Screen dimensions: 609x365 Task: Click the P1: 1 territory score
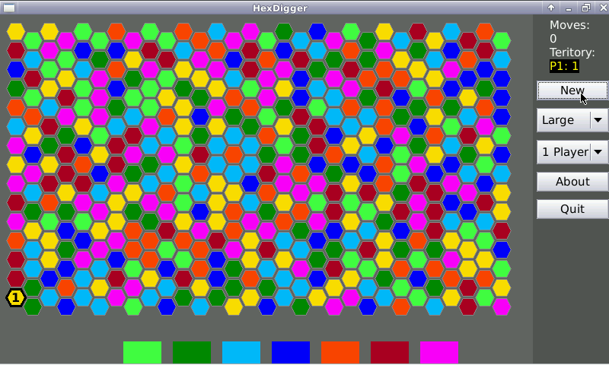coord(564,66)
